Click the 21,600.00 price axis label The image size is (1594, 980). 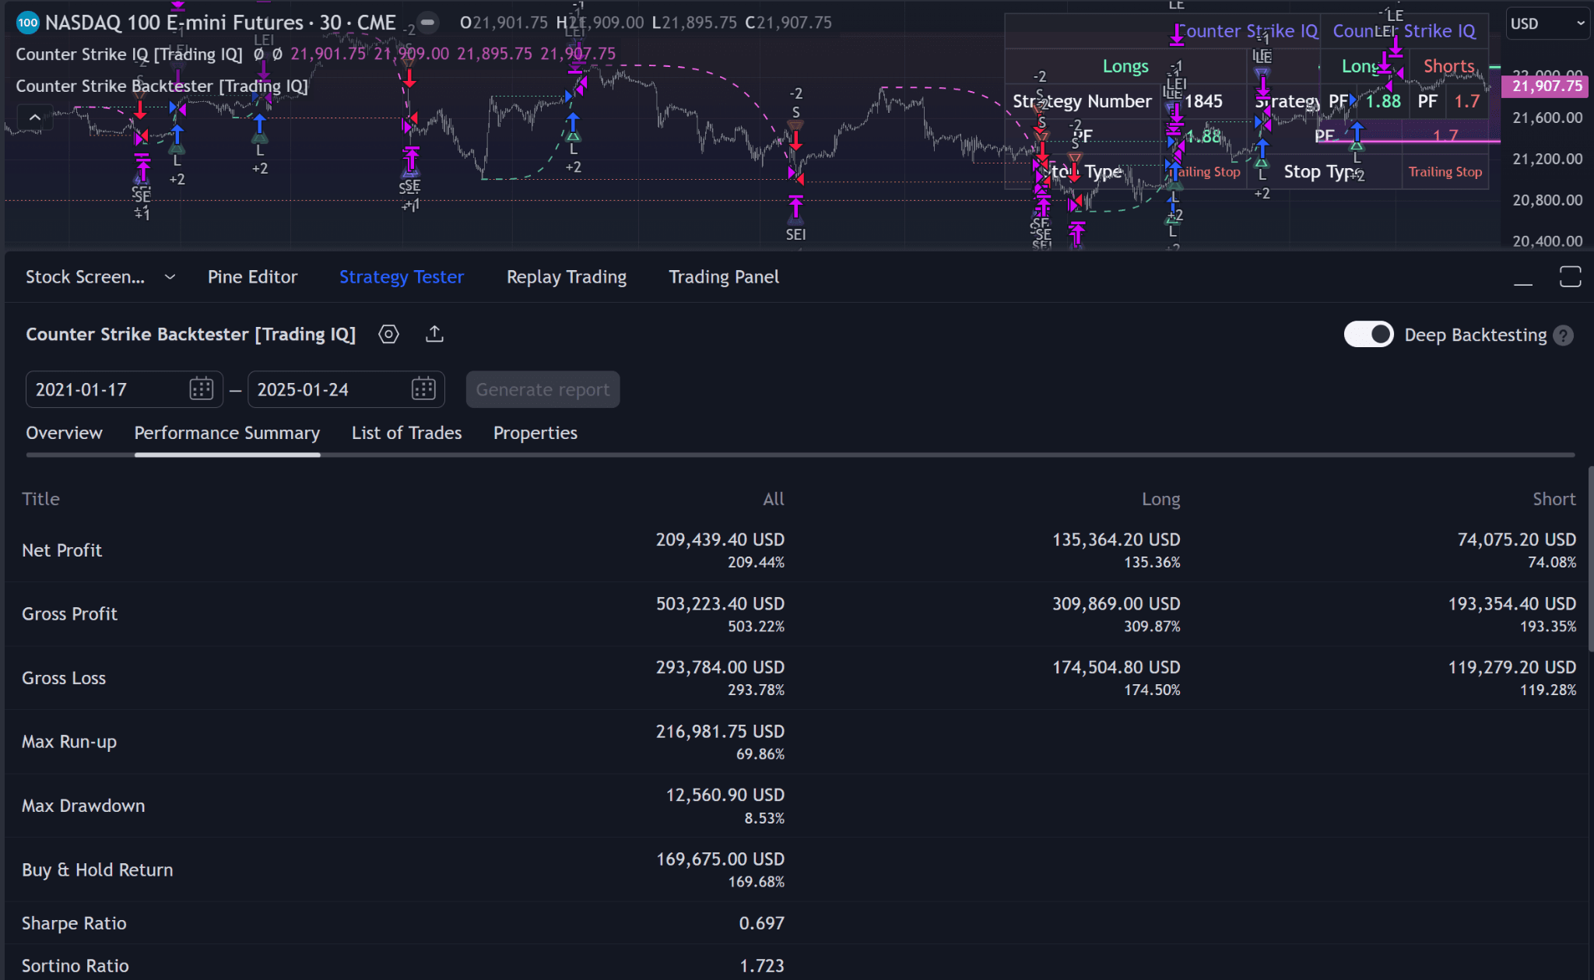point(1547,118)
